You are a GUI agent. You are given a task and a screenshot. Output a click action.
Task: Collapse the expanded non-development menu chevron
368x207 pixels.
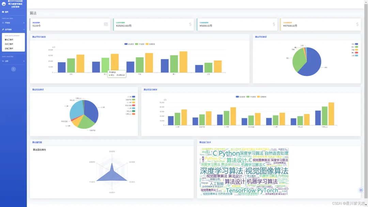24,30
